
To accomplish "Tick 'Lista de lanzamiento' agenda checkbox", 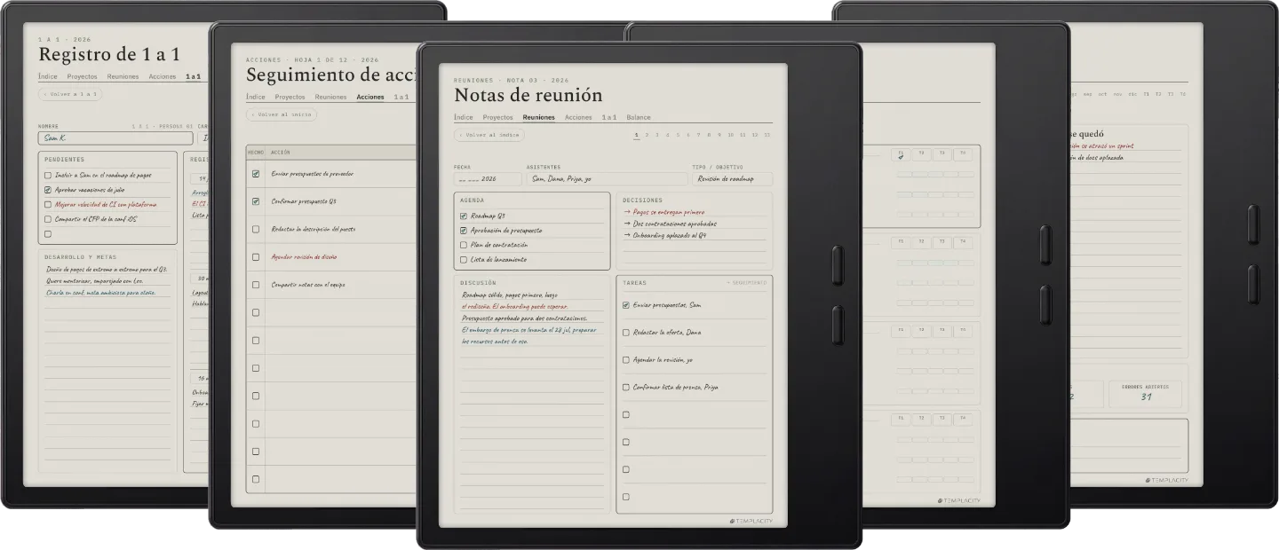I will click(x=464, y=260).
